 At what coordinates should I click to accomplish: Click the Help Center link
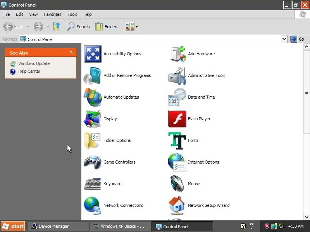point(29,71)
